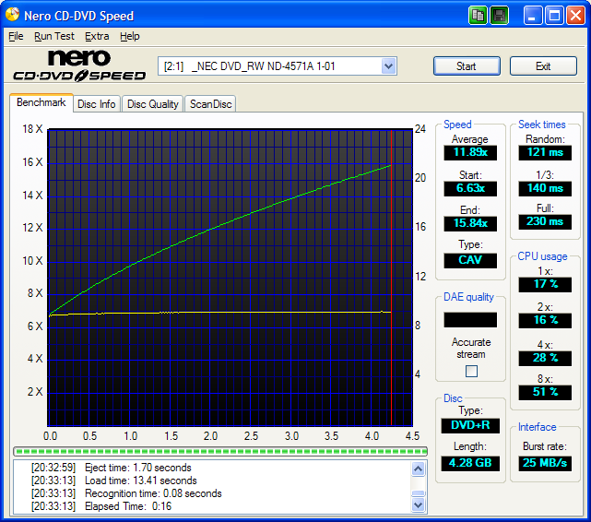591x522 pixels.
Task: Click the log scrollbar thumb
Action: point(418,493)
